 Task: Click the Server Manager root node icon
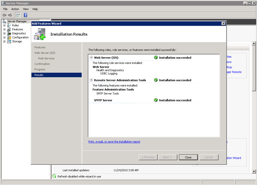tap(5, 21)
